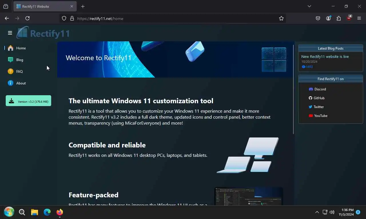Click the forward navigation arrow
The width and height of the screenshot is (366, 219).
(17, 18)
